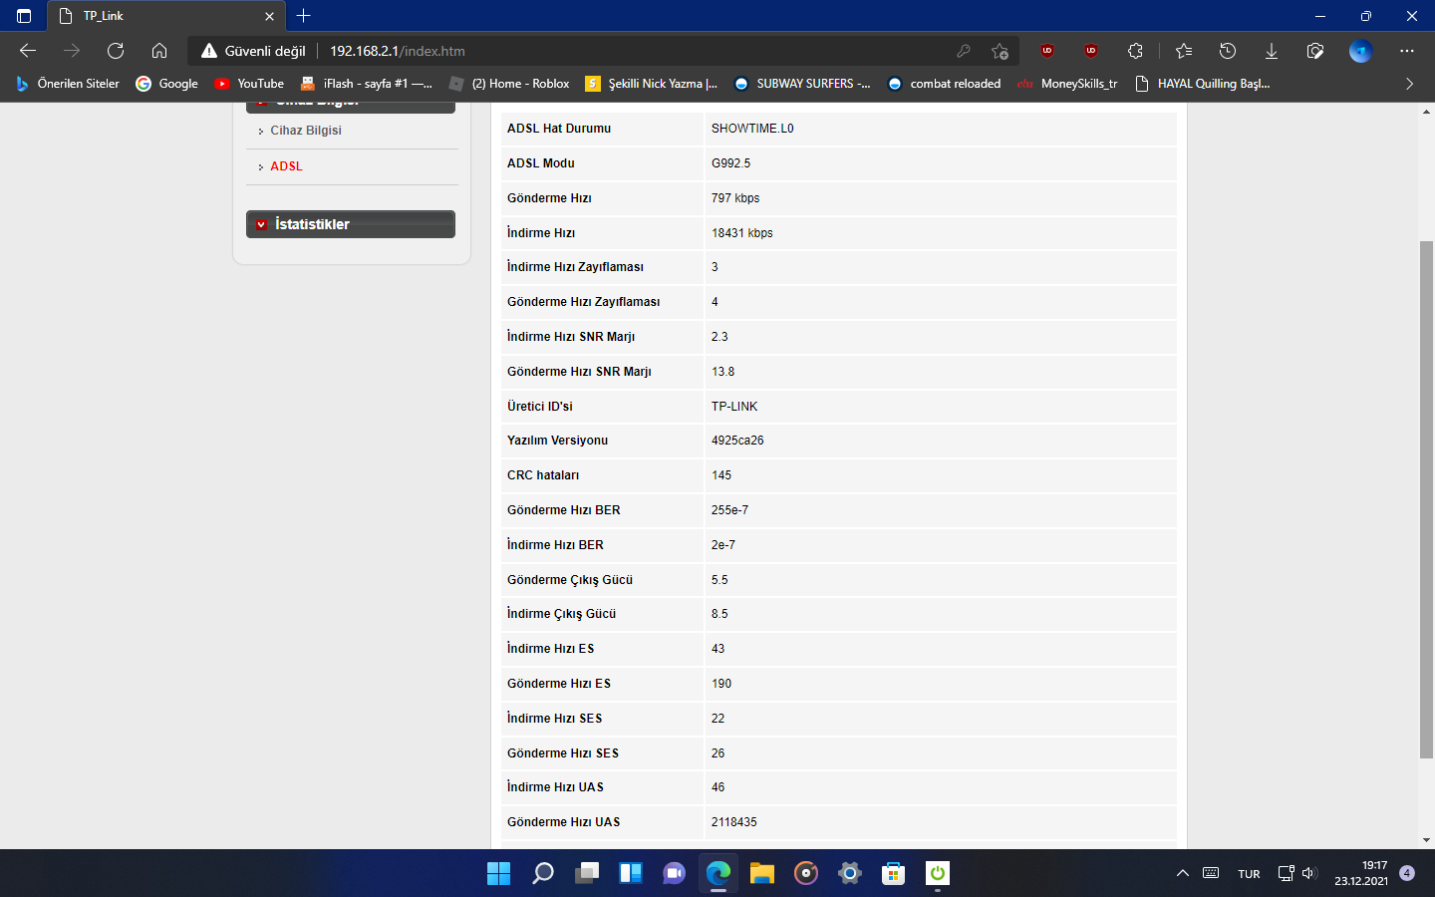Screen dimensions: 1435x897
Task: Open Cihaz Bilgisi in the sidebar
Action: [x=306, y=131]
